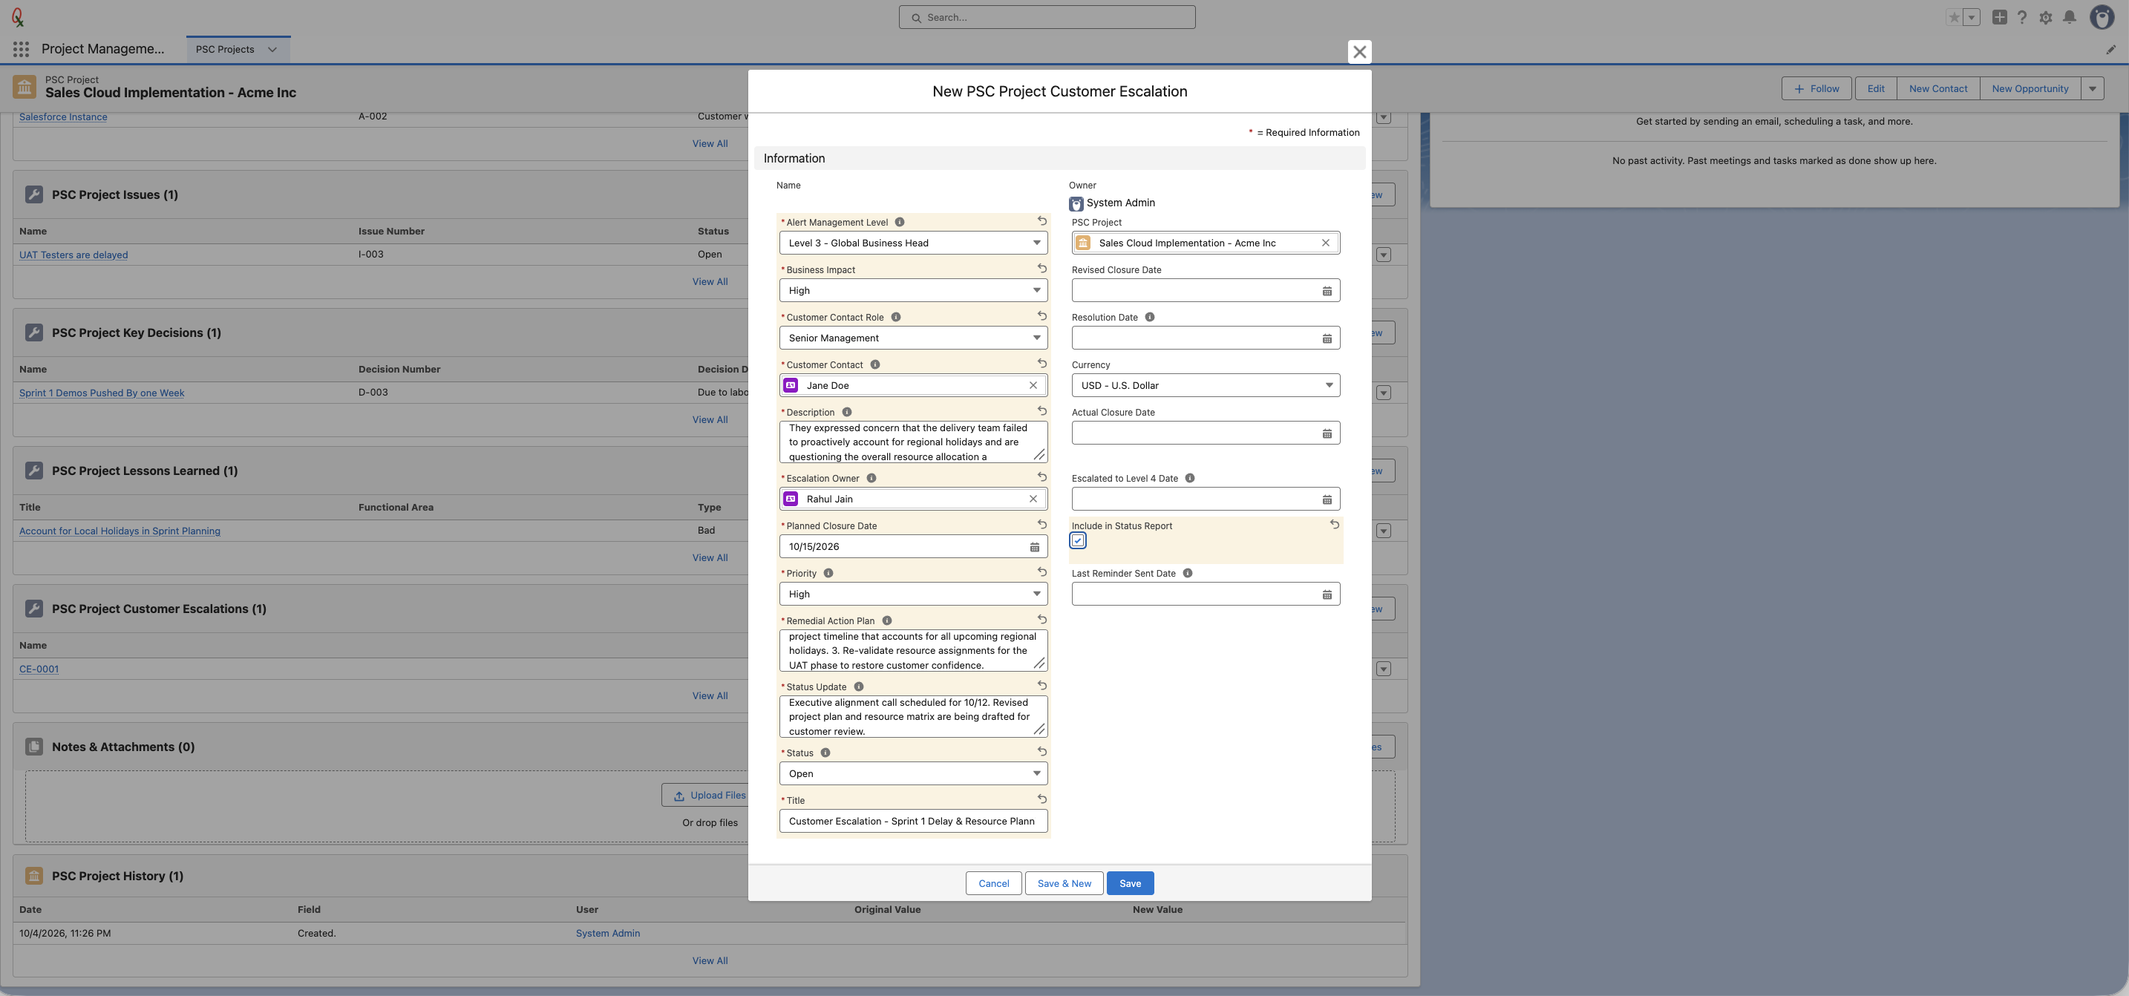Undo the Alert Management Level change

tap(1042, 221)
